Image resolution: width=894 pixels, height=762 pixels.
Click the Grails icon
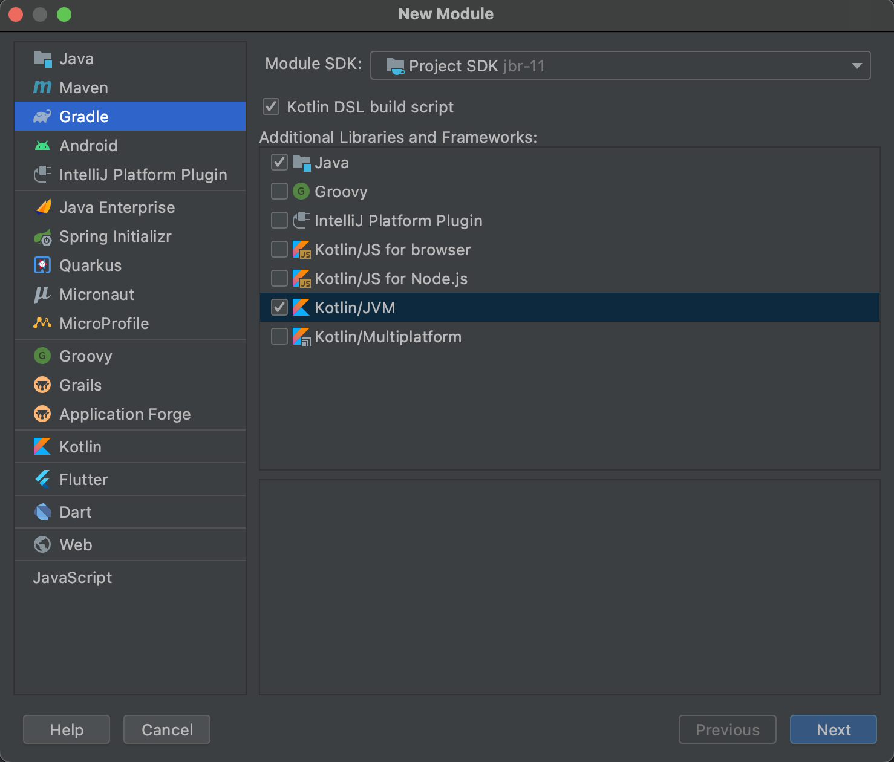(x=42, y=385)
